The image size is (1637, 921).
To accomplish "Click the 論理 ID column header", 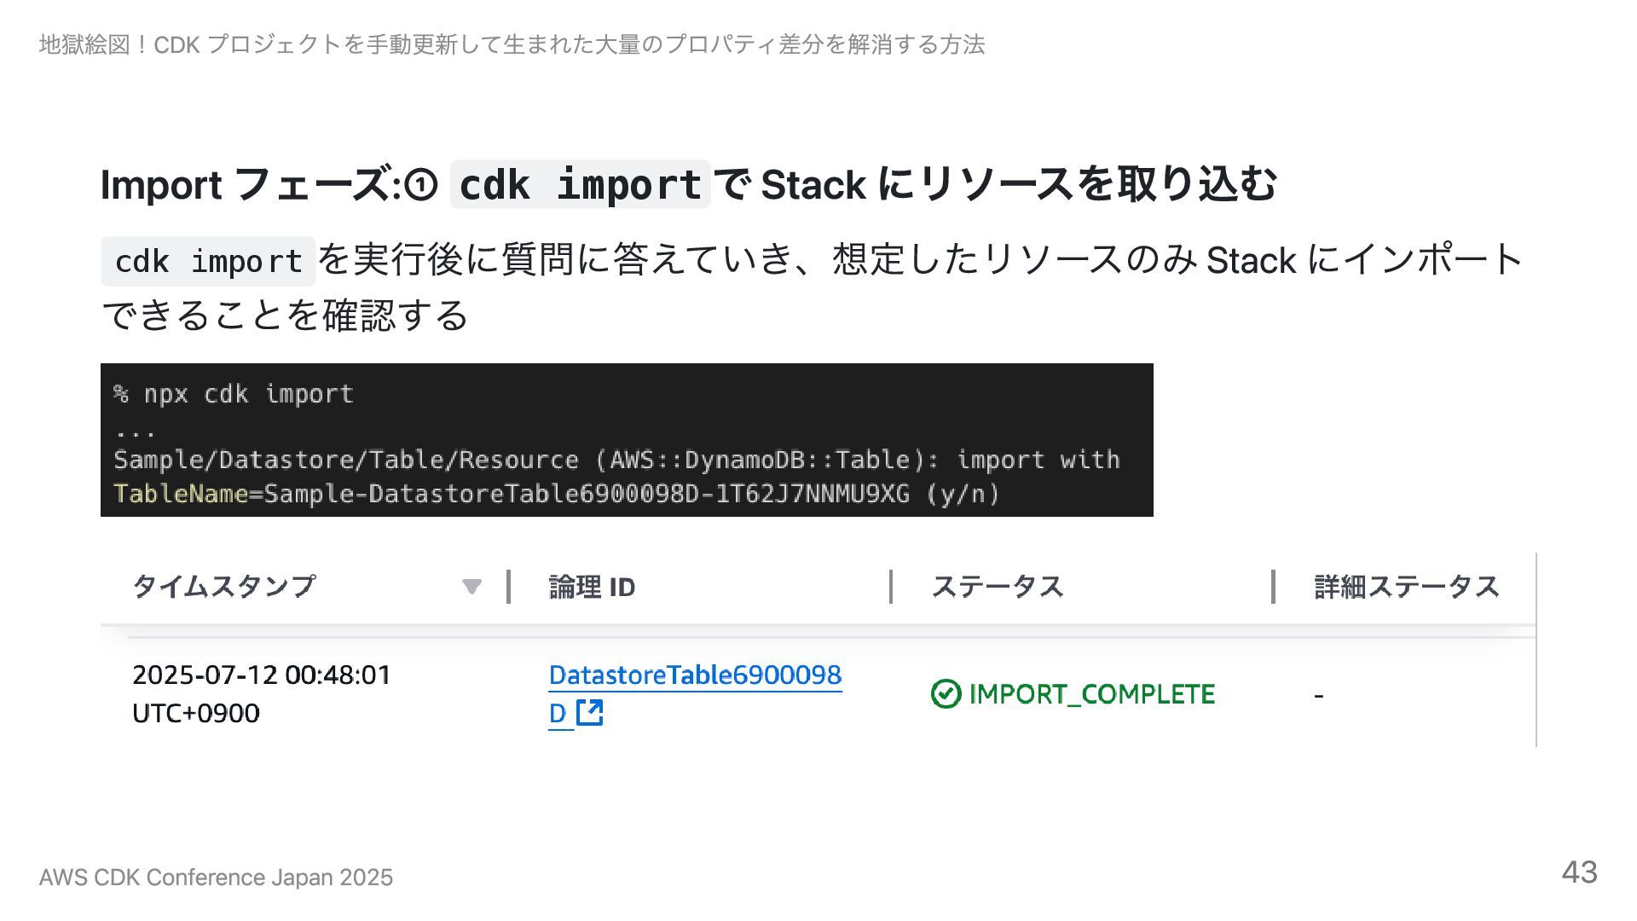I will [592, 587].
